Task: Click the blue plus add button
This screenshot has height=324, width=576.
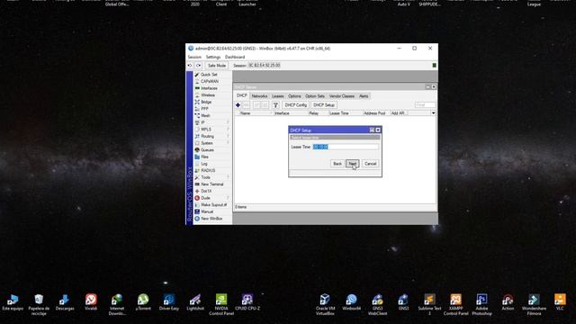Action: (238, 105)
